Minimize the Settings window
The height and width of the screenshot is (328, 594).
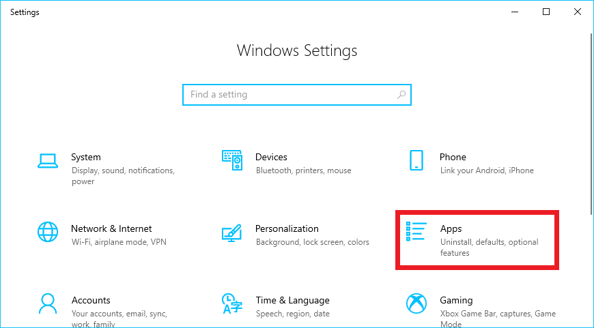(x=515, y=12)
